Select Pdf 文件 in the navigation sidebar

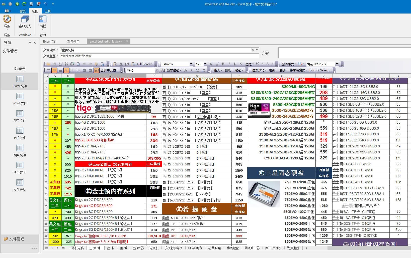[x=20, y=133]
